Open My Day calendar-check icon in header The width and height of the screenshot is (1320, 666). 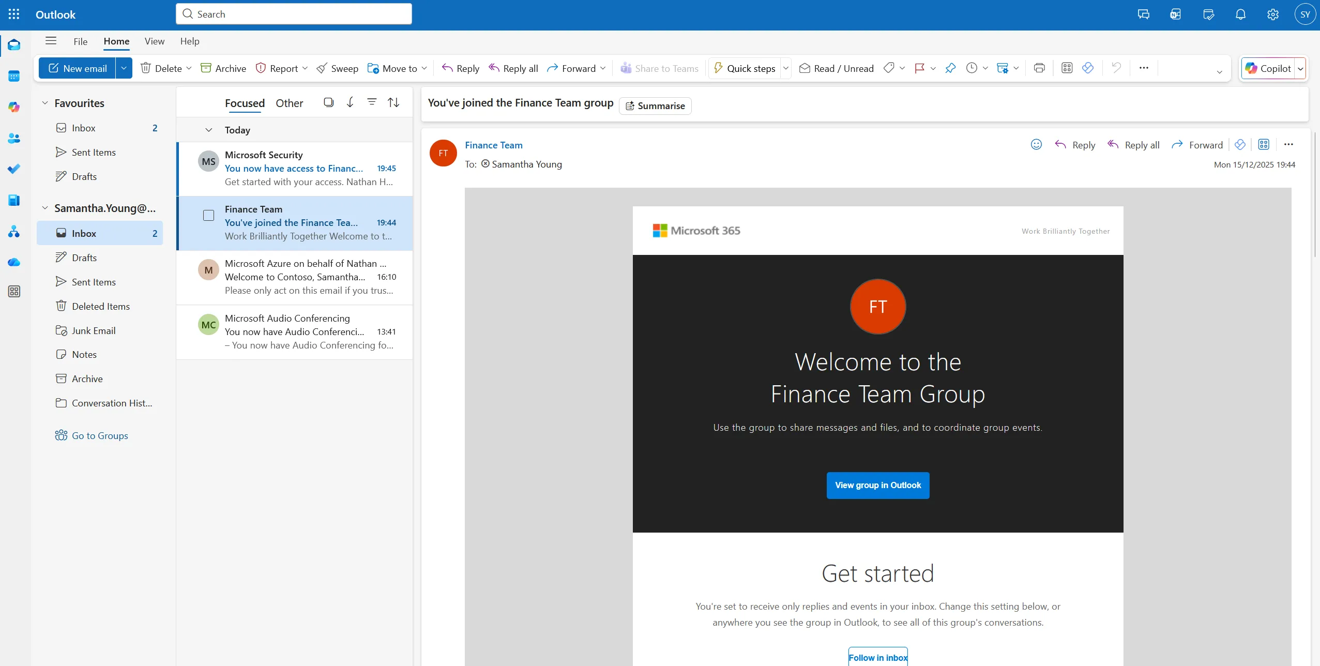pos(1208,14)
